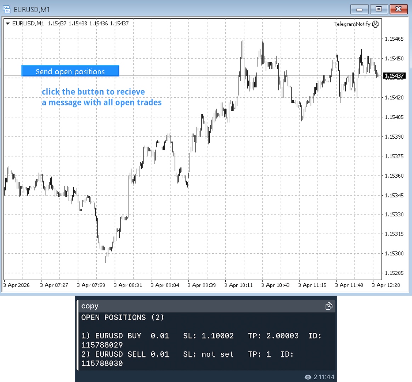Click the current price label 1.15437

point(394,76)
